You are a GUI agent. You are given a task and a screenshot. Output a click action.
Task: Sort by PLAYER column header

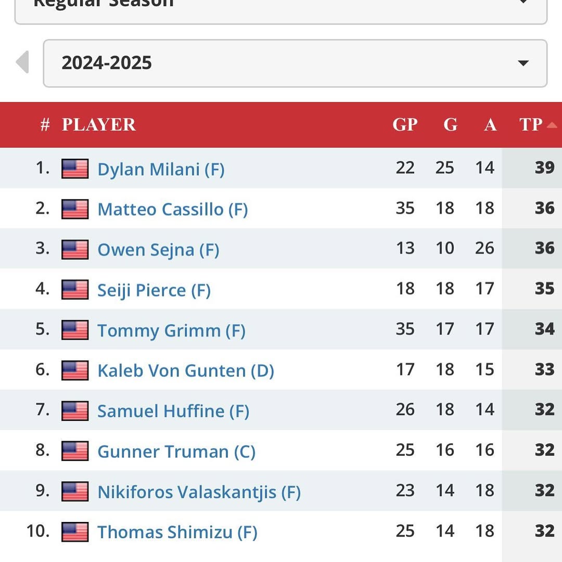[x=99, y=125]
